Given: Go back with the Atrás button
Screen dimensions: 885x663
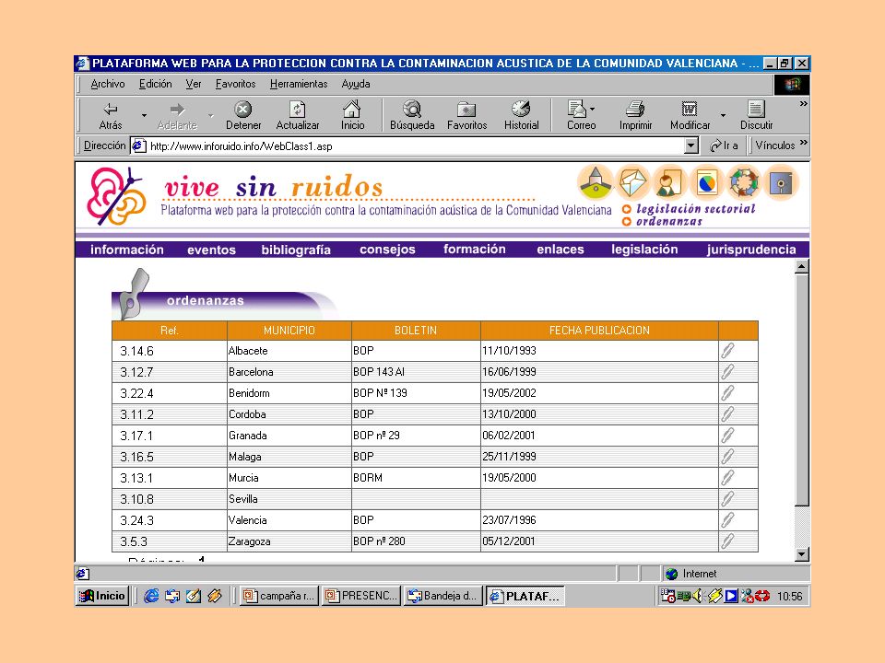Looking at the screenshot, I should (x=111, y=116).
